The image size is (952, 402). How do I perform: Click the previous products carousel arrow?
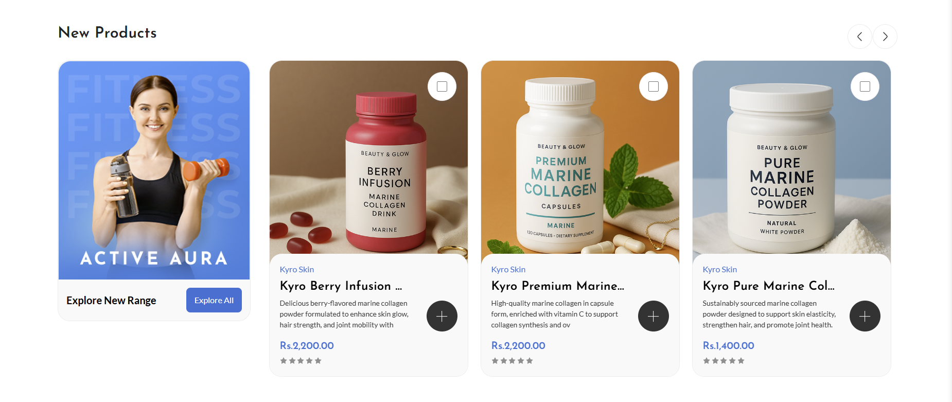859,37
